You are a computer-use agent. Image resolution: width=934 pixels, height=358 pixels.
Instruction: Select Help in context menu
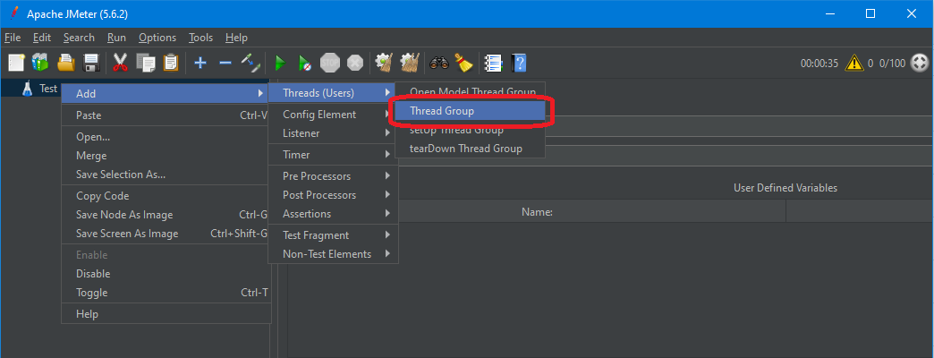tap(166, 314)
